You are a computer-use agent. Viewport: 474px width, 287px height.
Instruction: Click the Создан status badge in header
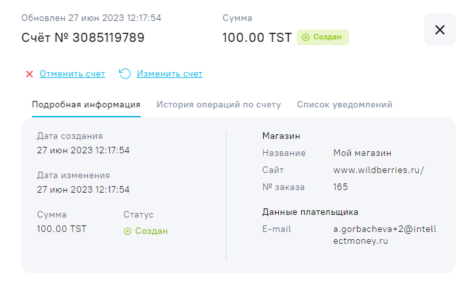[x=323, y=37]
